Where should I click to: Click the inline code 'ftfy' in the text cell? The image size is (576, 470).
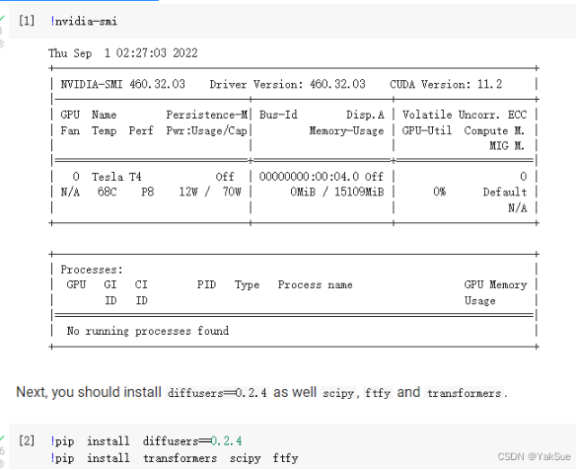(378, 393)
